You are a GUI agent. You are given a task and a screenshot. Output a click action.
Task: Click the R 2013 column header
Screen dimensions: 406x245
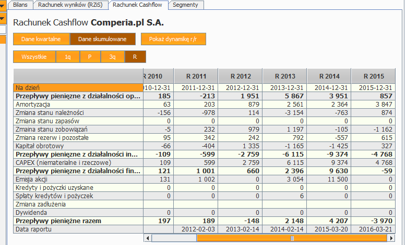click(x=285, y=76)
